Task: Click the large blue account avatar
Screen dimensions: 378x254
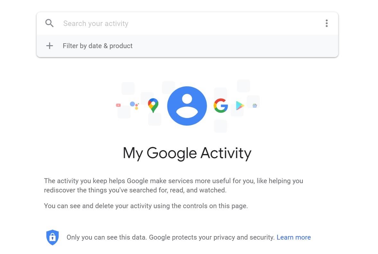Action: 187,106
